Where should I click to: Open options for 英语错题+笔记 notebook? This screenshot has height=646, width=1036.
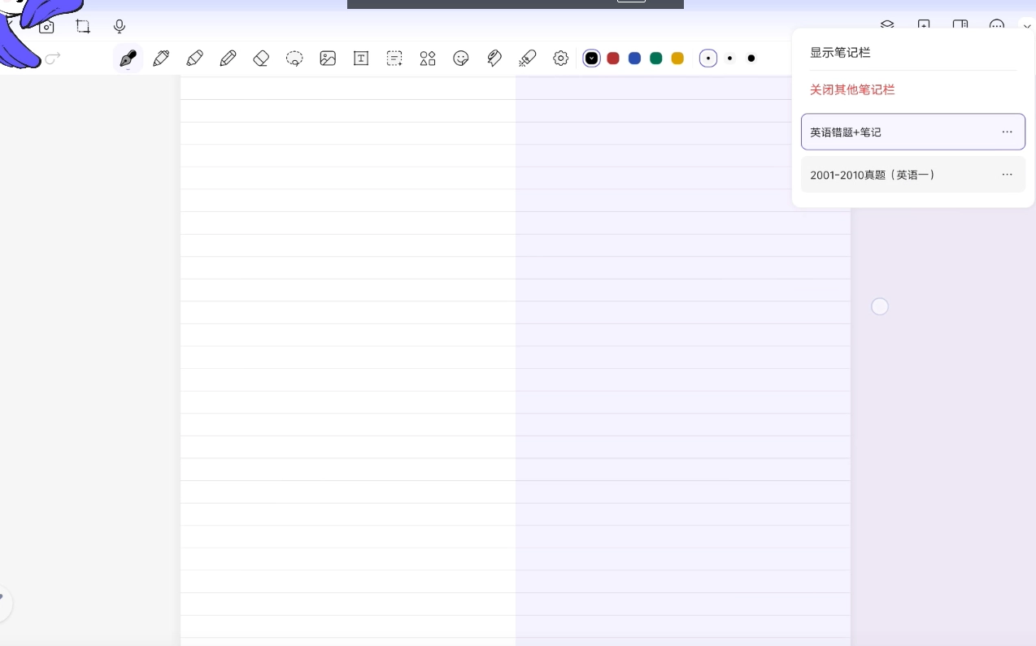[1007, 132]
